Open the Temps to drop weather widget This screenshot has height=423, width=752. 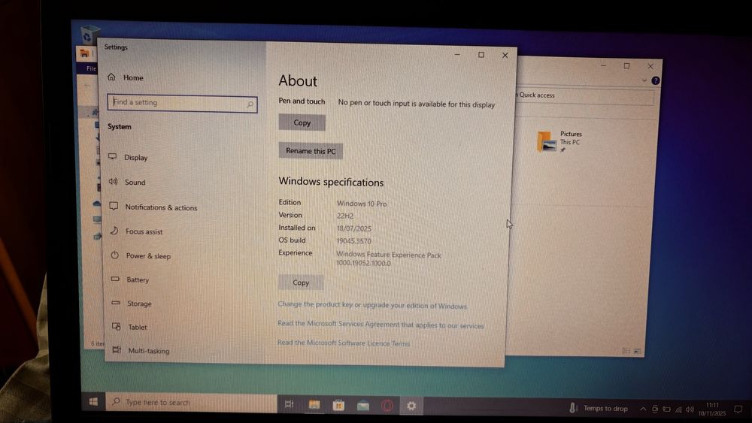[598, 408]
